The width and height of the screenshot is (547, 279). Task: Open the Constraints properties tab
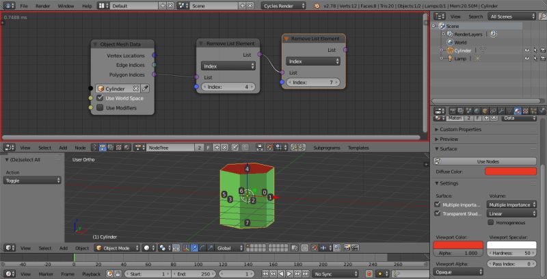click(493, 111)
